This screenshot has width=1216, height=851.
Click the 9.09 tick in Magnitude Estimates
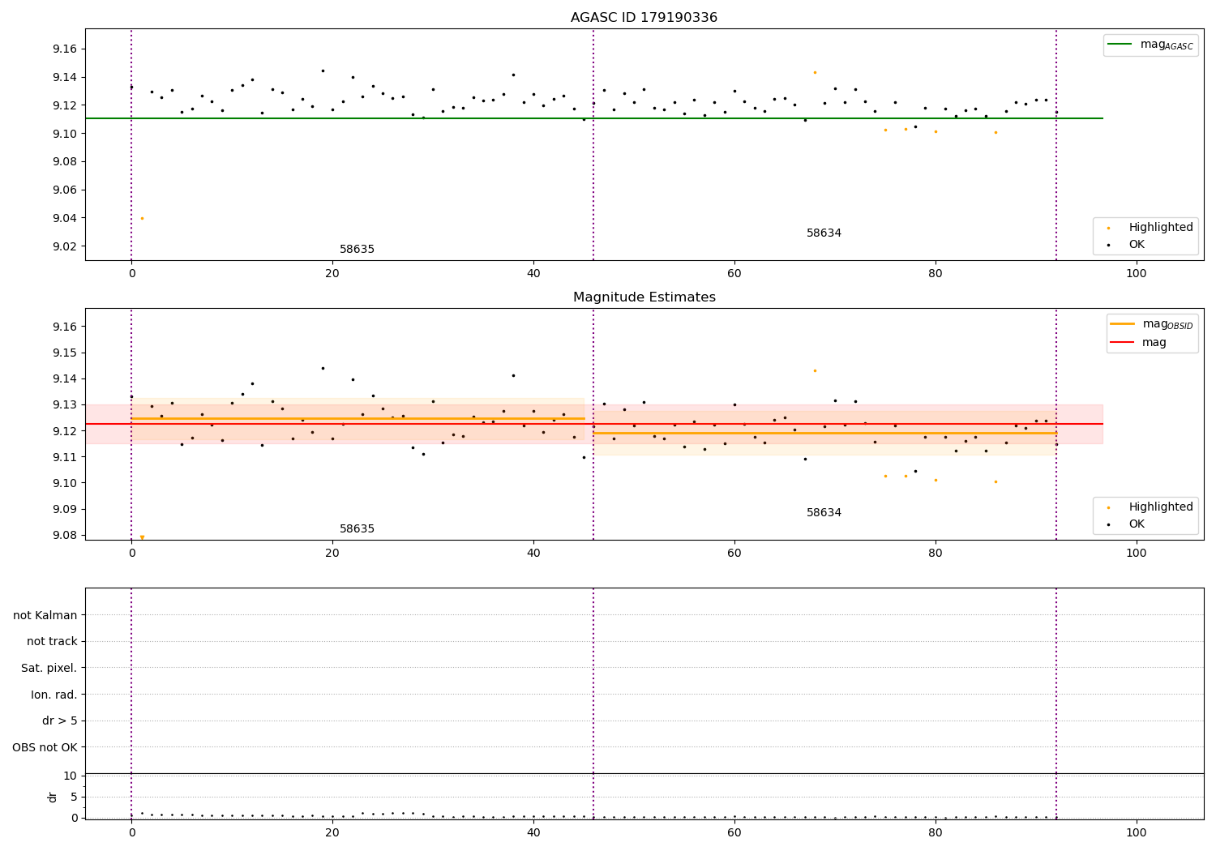tap(64, 509)
